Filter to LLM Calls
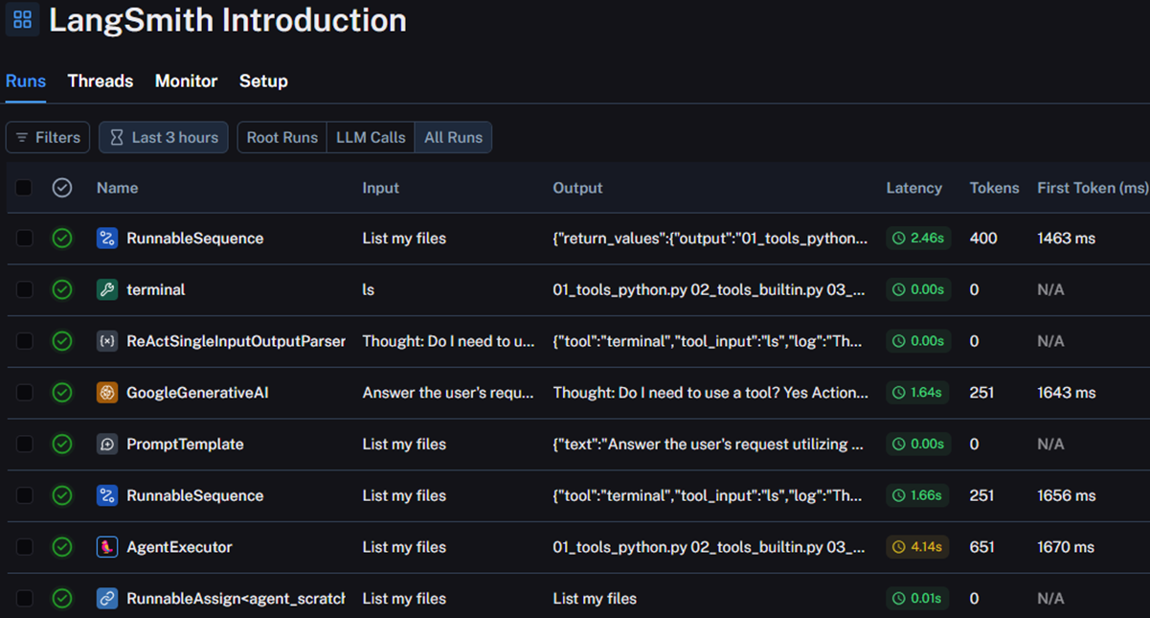This screenshot has height=618, width=1150. click(371, 138)
